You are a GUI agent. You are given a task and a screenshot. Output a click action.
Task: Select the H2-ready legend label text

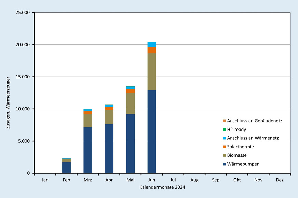(x=236, y=130)
